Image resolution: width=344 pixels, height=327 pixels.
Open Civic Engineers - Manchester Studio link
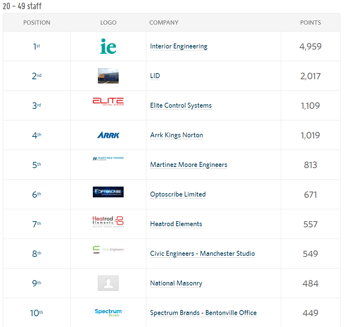203,254
